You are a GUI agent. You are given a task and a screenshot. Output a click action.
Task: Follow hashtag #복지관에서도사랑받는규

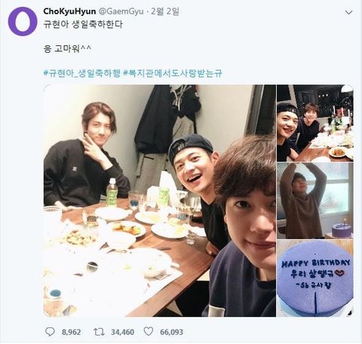(173, 73)
